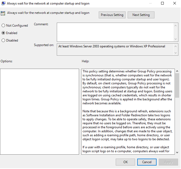Screen dimensions: 181x169
Task: Click inside the Comment text box
Action: 115,32
